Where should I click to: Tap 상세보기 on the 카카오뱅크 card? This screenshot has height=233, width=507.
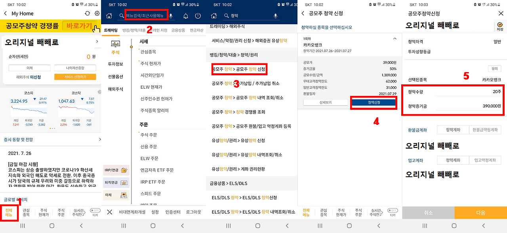tap(325, 102)
